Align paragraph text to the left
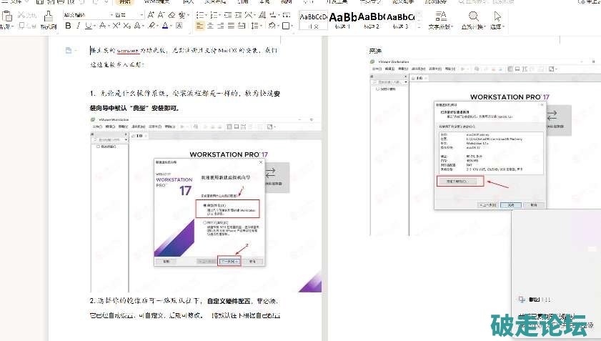601x341 pixels. click(199, 26)
